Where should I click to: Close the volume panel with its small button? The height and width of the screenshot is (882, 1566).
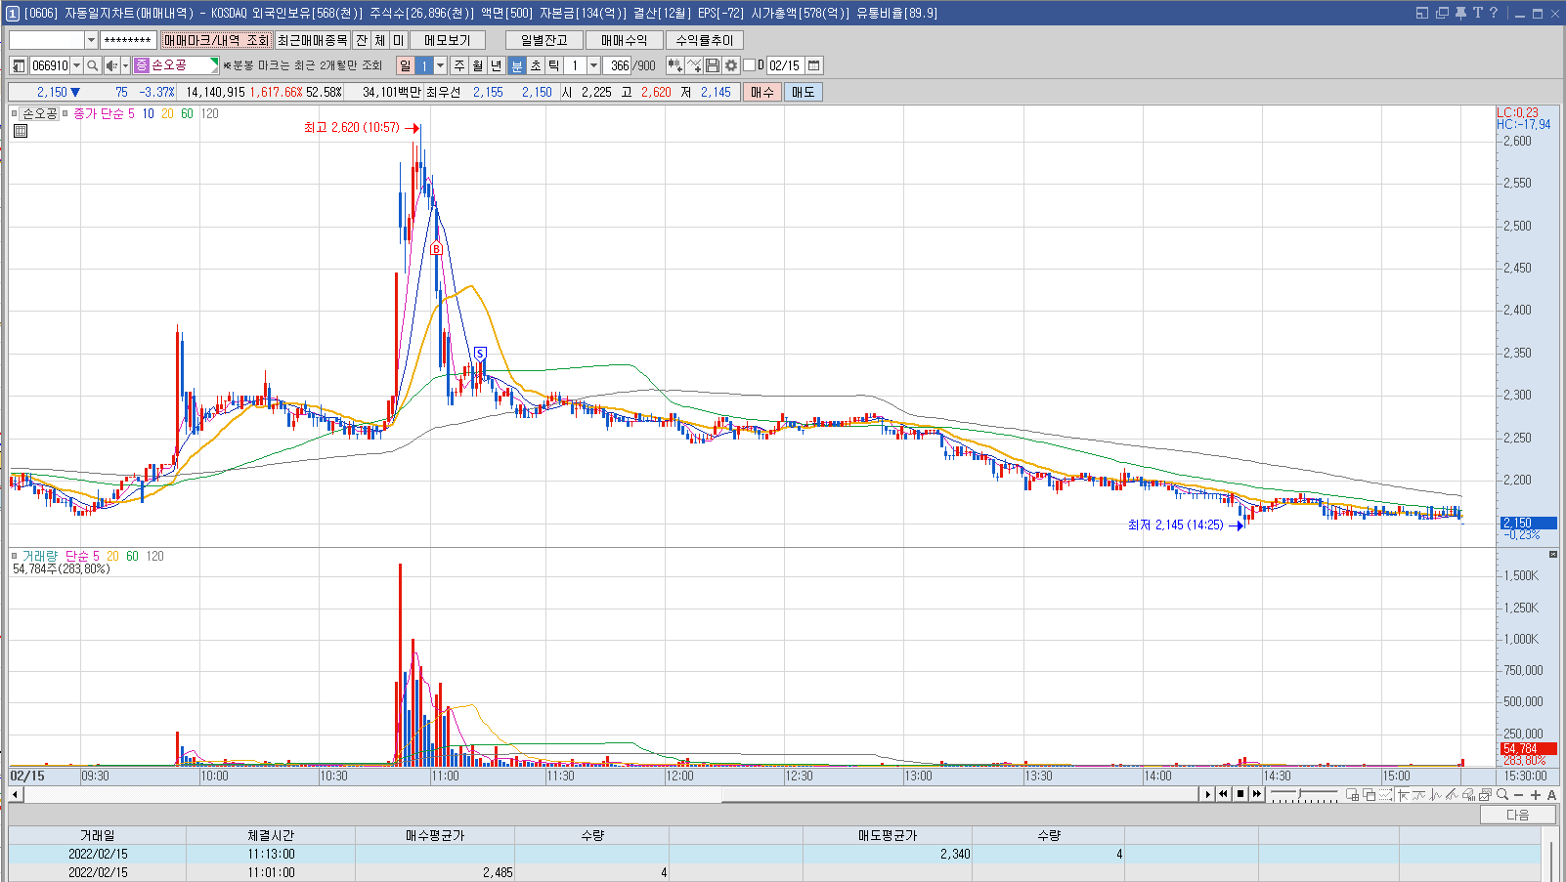(1553, 555)
